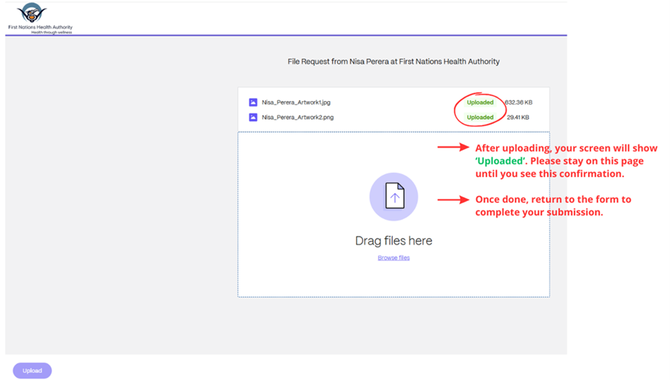The image size is (670, 380).
Task: Click the red 'After uploading' instruction text
Action: (566, 161)
